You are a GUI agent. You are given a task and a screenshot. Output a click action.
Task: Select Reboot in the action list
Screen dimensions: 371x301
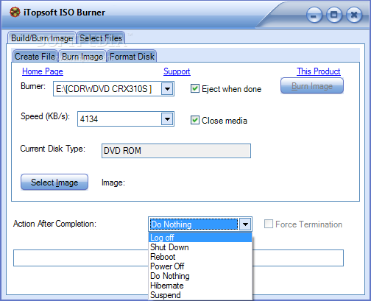pyautogui.click(x=200, y=257)
